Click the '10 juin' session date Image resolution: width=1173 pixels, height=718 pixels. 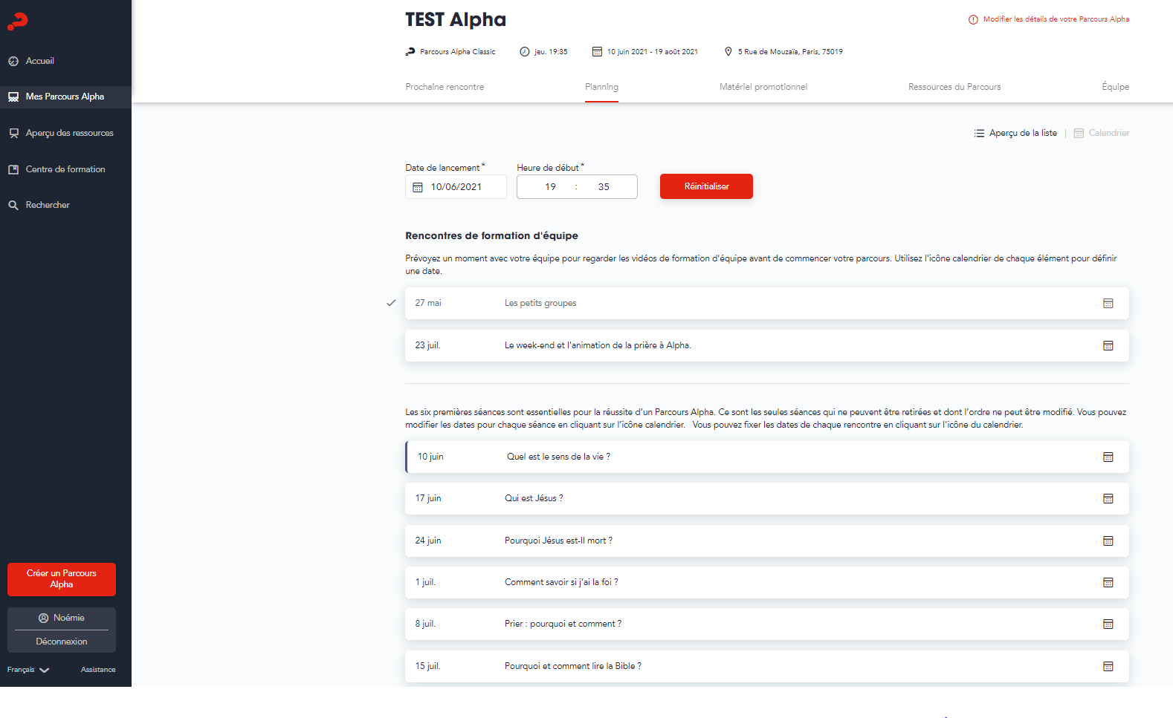430,457
